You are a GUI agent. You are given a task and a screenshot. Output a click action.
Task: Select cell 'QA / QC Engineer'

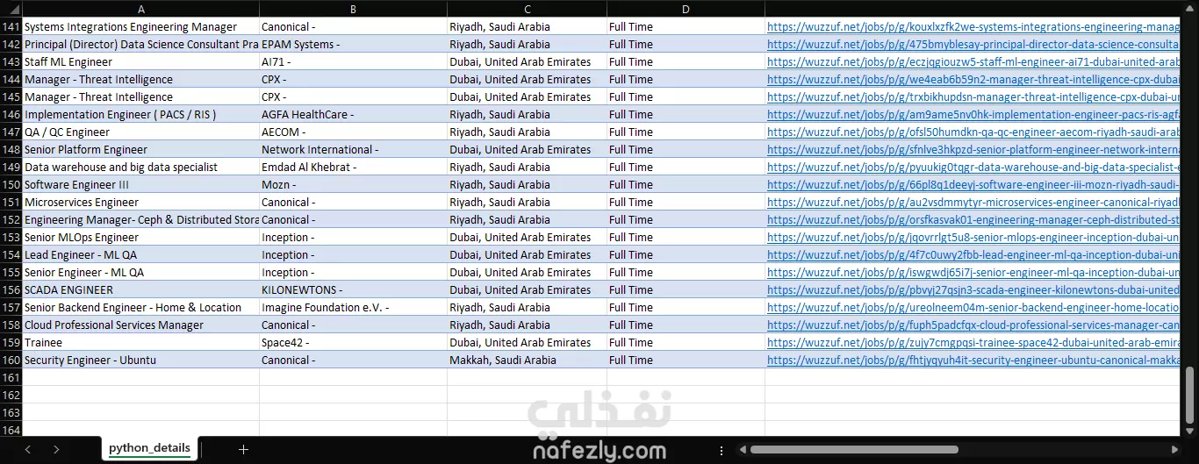coord(141,132)
